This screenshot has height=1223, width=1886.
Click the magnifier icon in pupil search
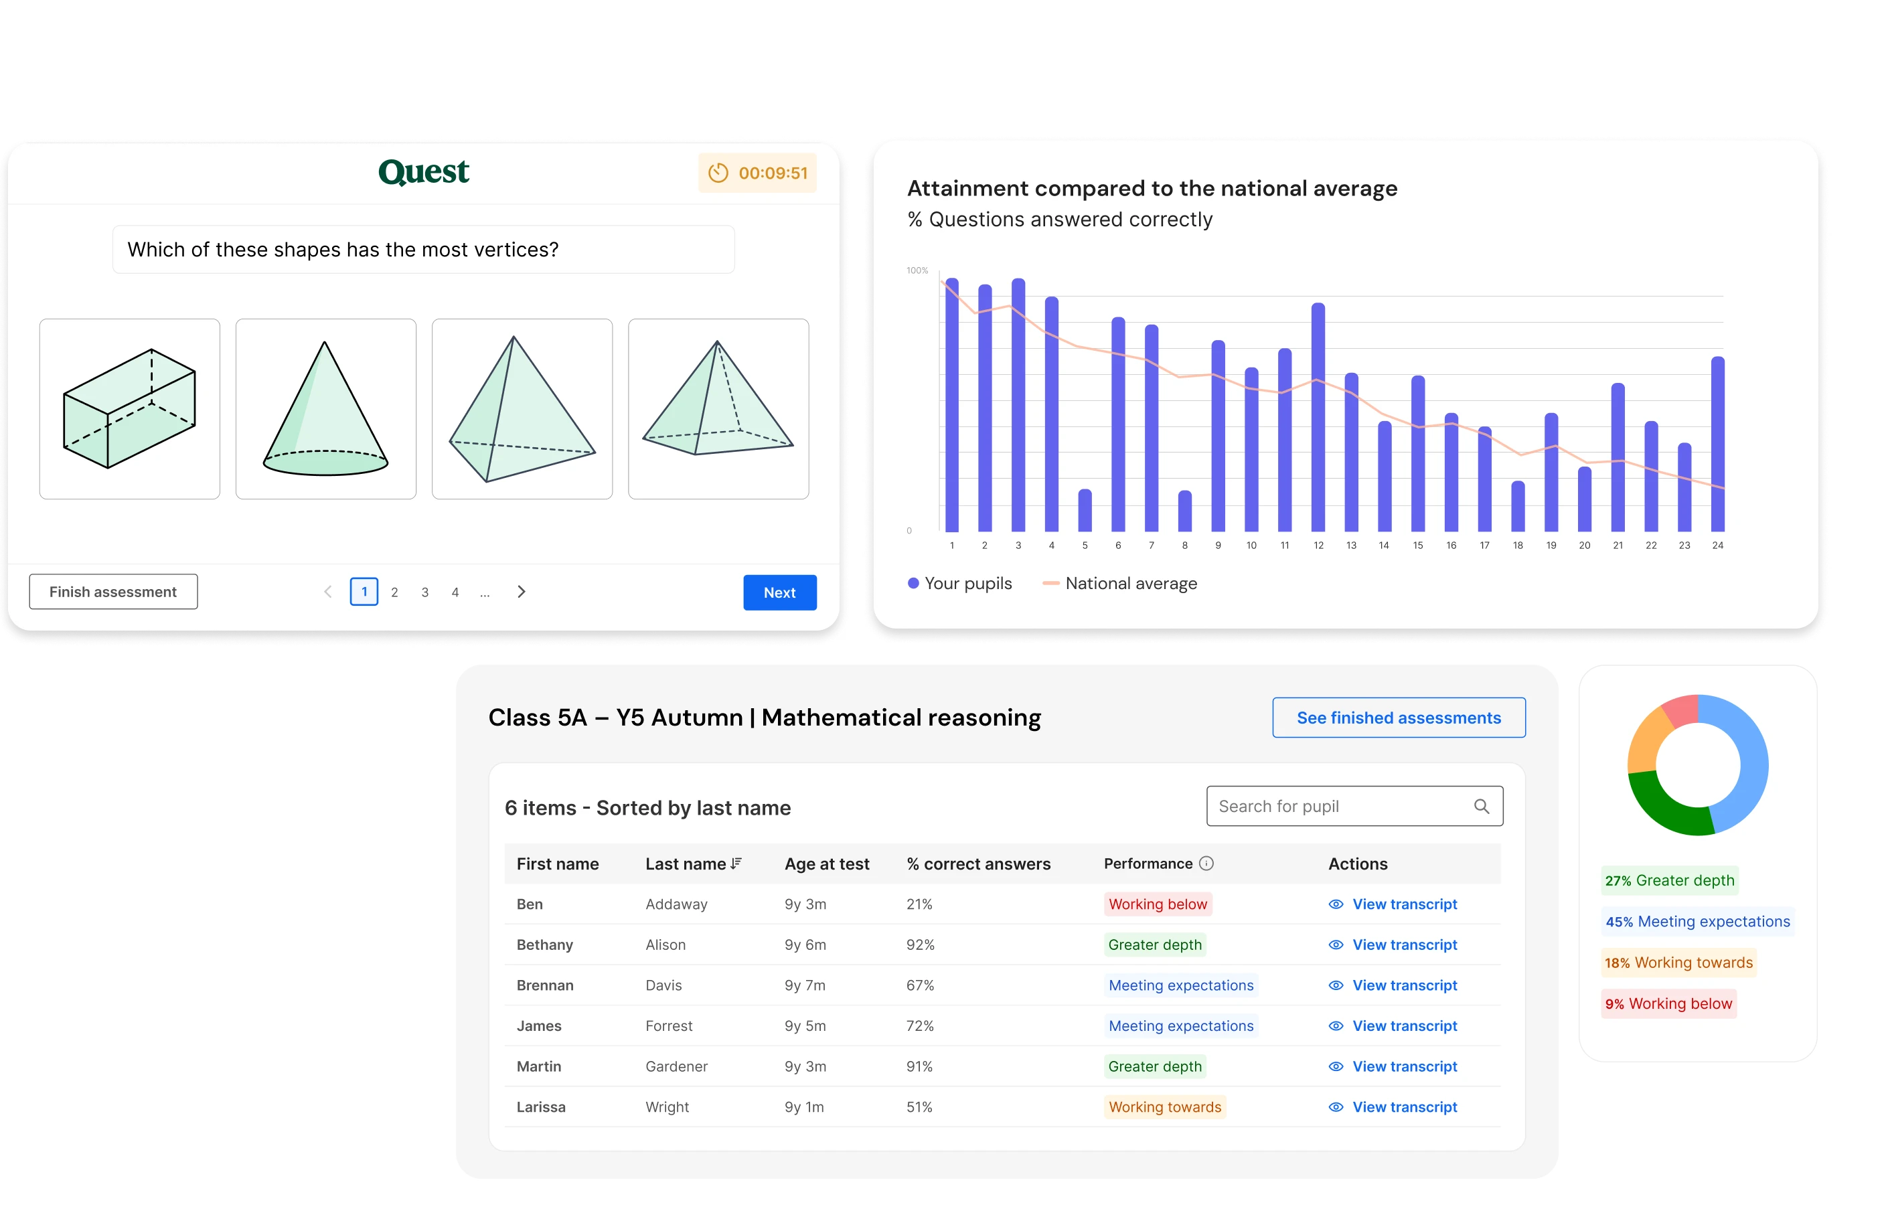click(1480, 805)
